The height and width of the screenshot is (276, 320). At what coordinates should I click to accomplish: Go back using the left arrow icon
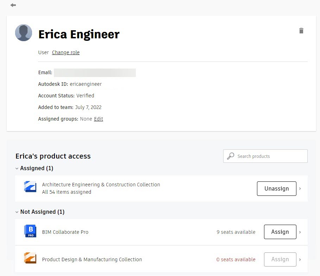13,5
